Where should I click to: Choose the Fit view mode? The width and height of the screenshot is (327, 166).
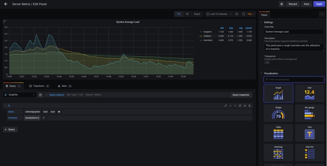coord(187,14)
